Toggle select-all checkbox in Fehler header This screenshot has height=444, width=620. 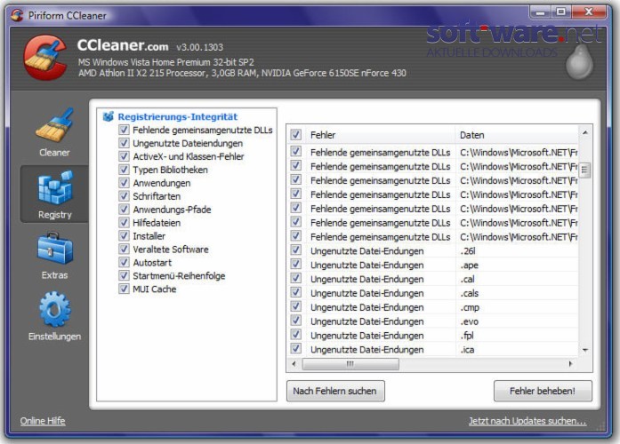tap(295, 135)
